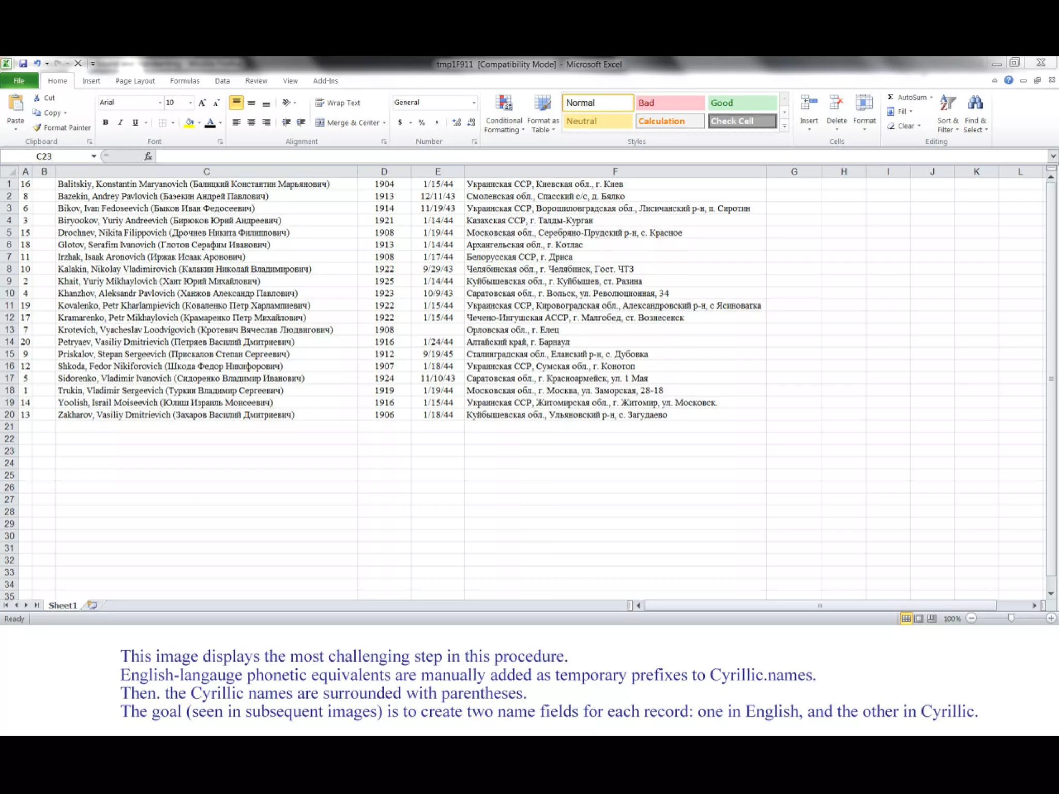Switch to the Review tab
The width and height of the screenshot is (1059, 794).
256,81
